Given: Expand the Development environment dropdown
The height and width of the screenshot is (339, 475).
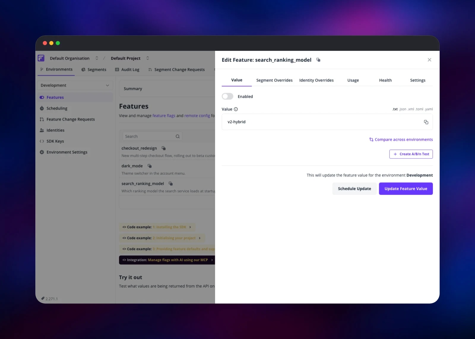Looking at the screenshot, I should point(75,85).
